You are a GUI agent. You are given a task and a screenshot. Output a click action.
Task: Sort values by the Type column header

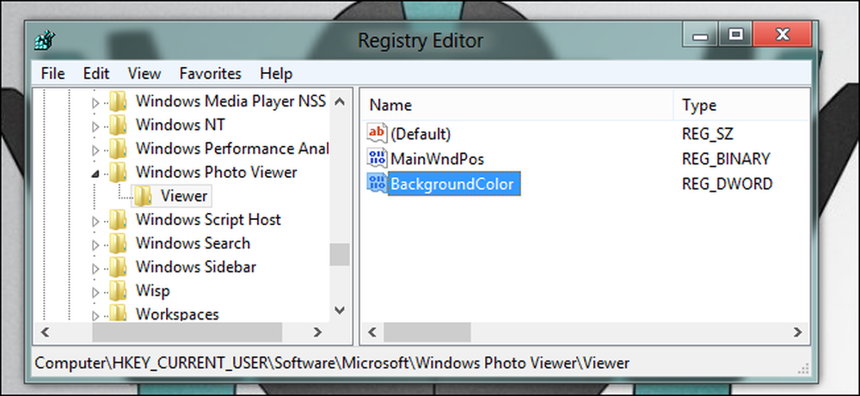(741, 105)
